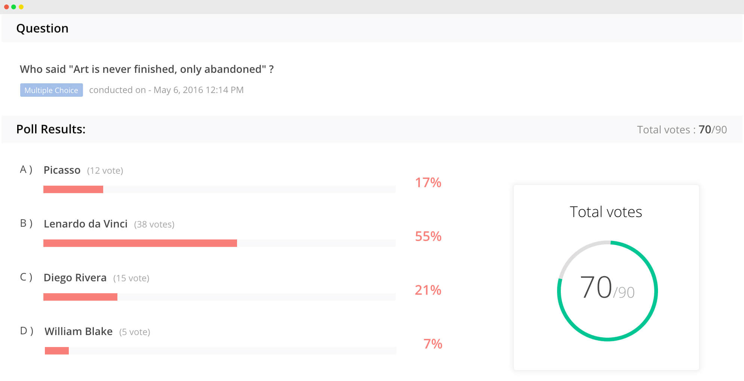Click the green window dot
Viewport: 744px width, 381px height.
click(x=14, y=7)
